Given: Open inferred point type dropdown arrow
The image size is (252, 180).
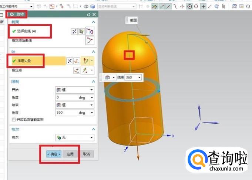Looking at the screenshot, I should click(92, 70).
